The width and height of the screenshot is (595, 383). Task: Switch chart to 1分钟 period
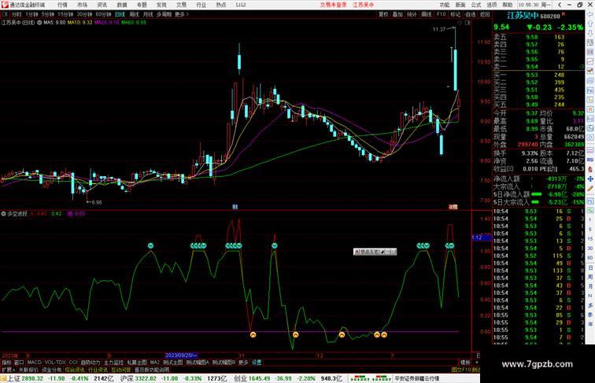coord(31,14)
